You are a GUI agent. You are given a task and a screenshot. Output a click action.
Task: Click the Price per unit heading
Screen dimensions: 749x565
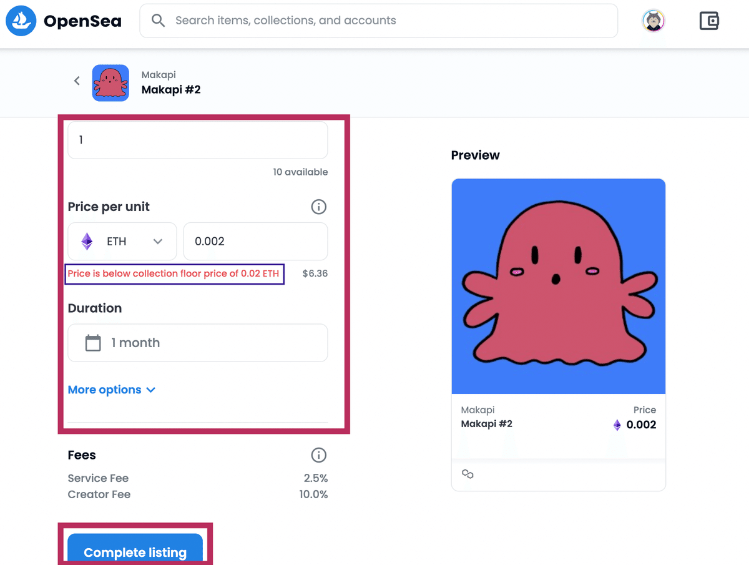click(109, 207)
